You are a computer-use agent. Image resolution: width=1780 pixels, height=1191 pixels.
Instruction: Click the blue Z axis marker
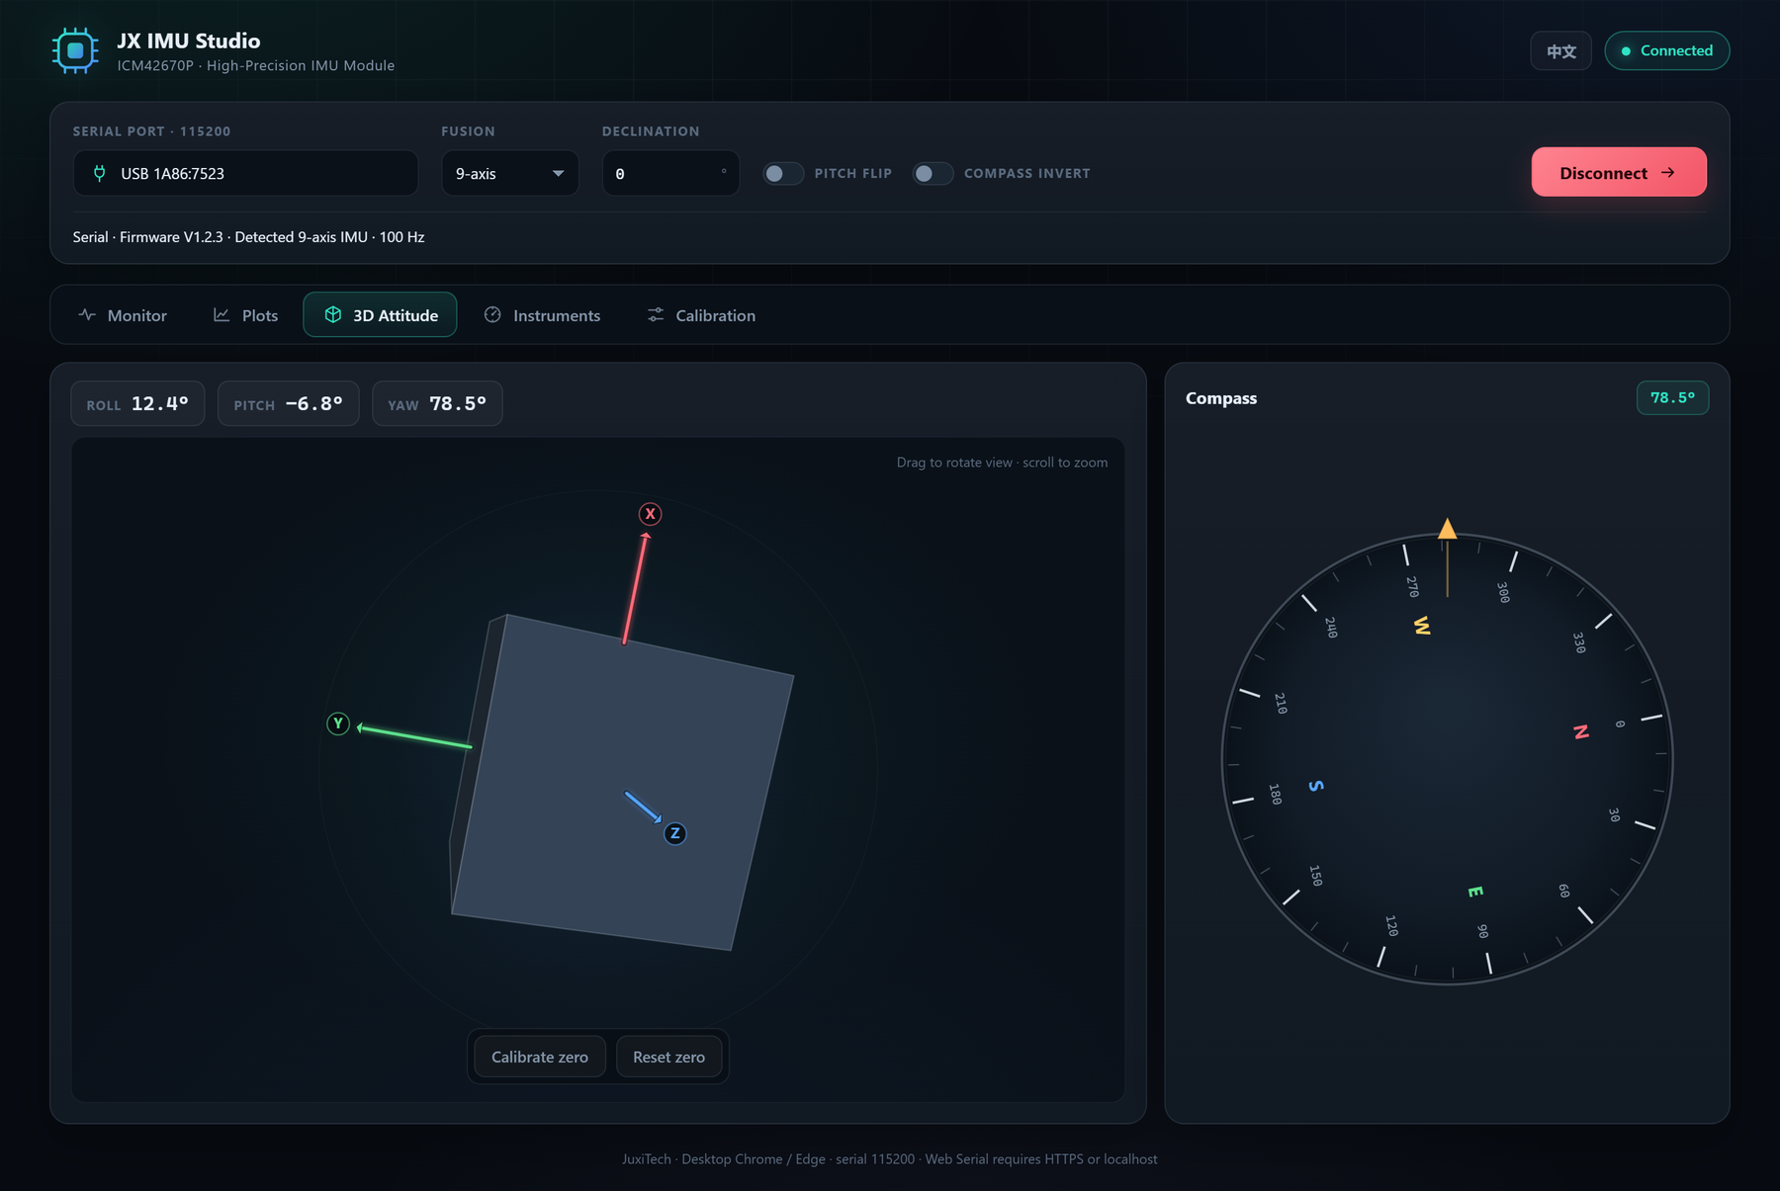(674, 833)
